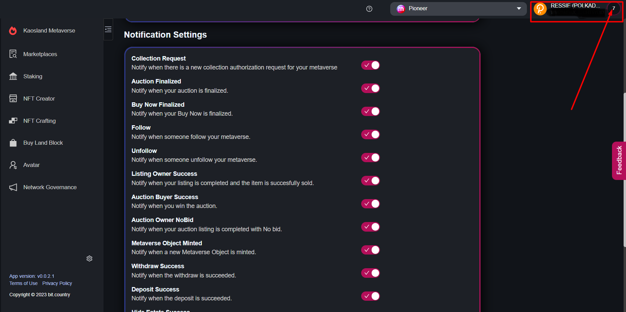Viewport: 626px width, 312px height.
Task: Open the RESSIE Polkadot account menu
Action: pyautogui.click(x=575, y=9)
